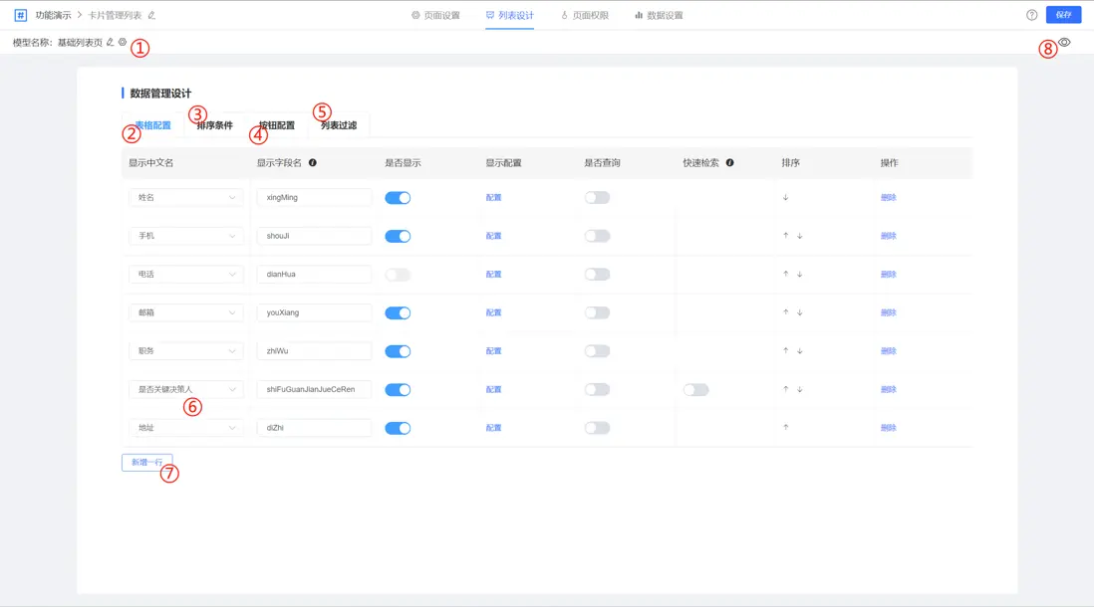Move the 是否关键决策人 row down
This screenshot has height=607, width=1094.
point(799,389)
